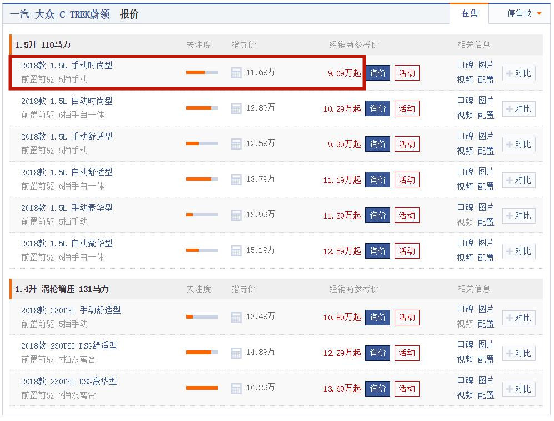Click 询价 for 1.5L 手动时尚型
This screenshot has width=554, height=421.
(377, 73)
